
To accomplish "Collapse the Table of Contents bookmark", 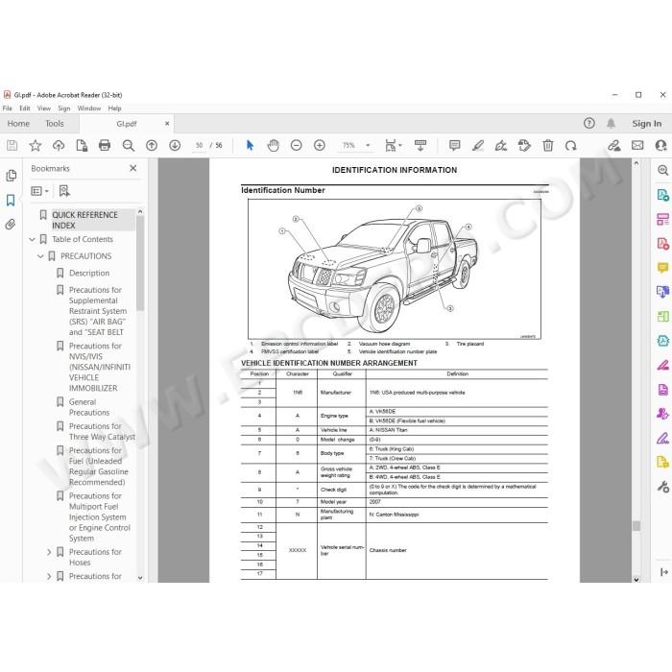I will point(32,240).
